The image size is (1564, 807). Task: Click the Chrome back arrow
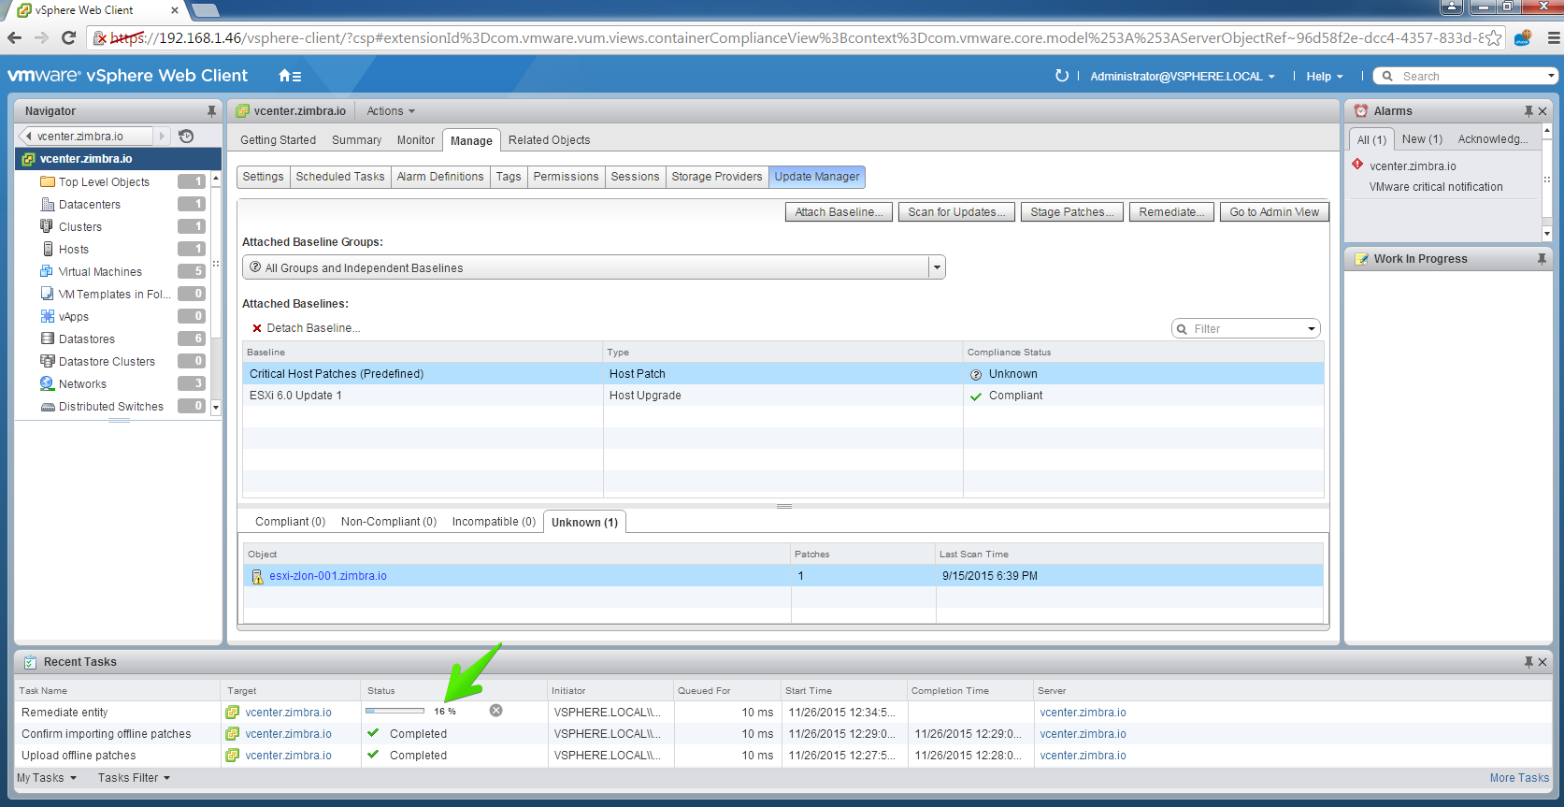(14, 37)
